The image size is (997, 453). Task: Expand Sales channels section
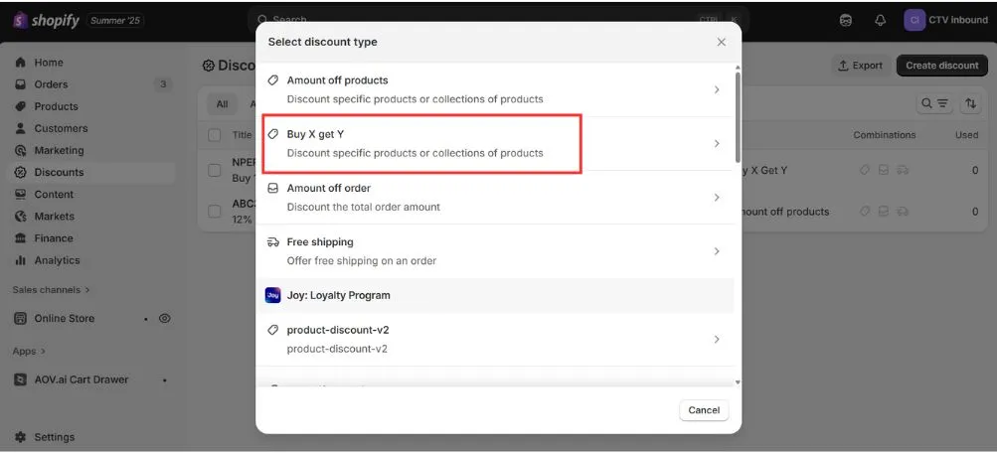51,290
